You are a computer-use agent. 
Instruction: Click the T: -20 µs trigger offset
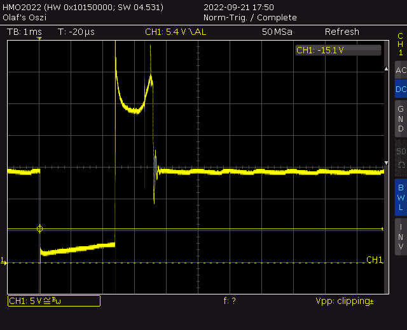tap(75, 32)
